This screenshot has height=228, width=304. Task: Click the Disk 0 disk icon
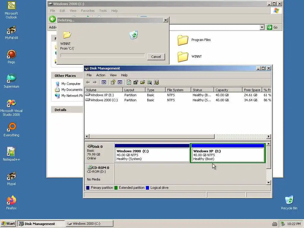point(90,146)
